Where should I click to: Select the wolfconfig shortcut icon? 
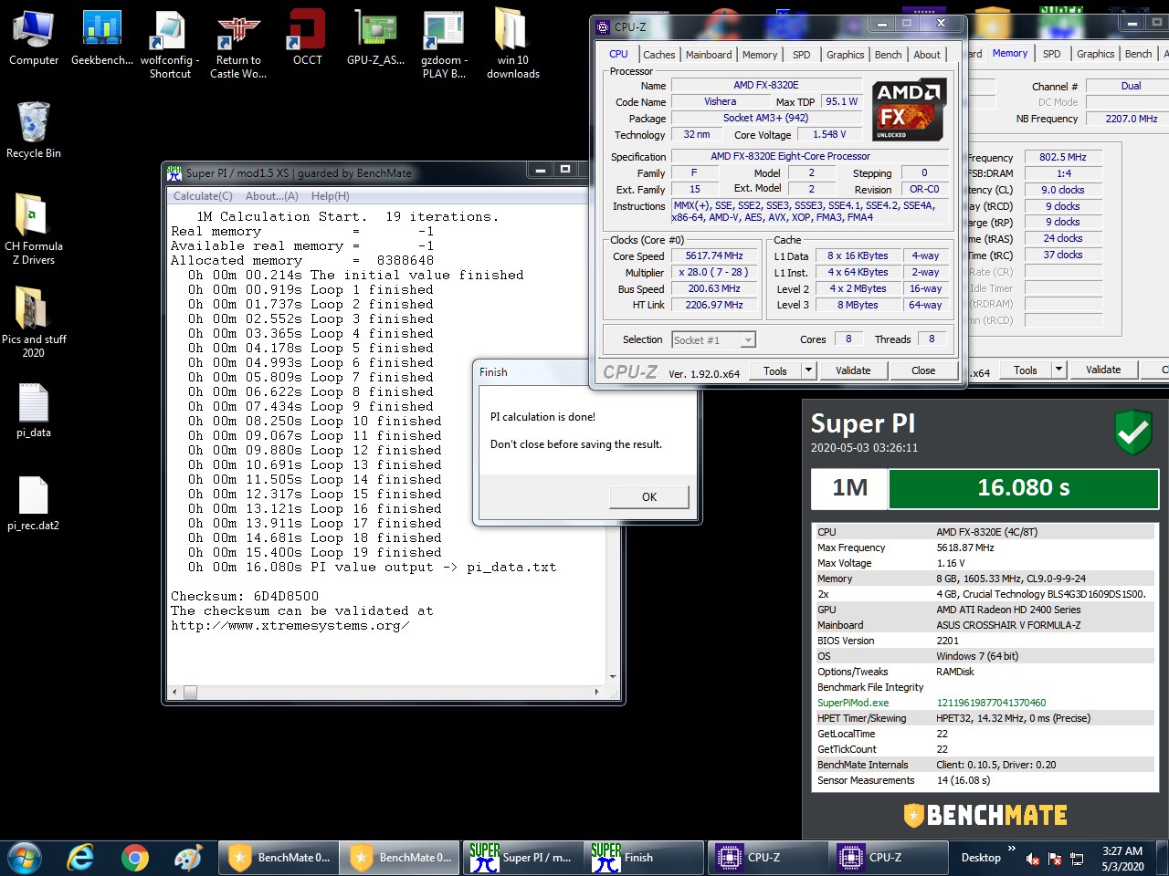click(170, 44)
